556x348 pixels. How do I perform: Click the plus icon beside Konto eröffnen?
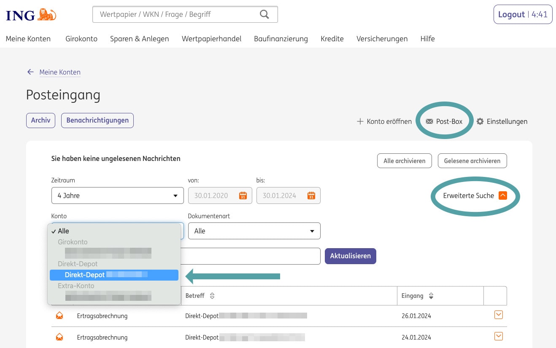point(360,121)
